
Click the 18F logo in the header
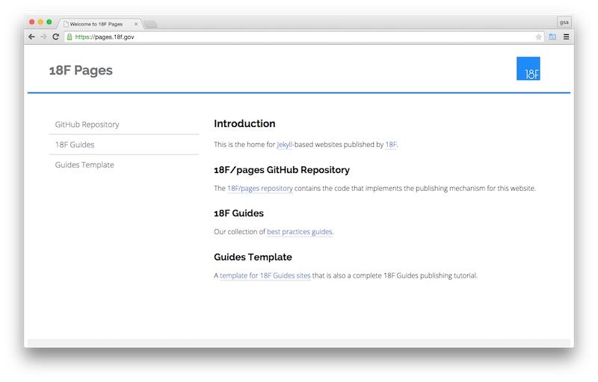528,69
